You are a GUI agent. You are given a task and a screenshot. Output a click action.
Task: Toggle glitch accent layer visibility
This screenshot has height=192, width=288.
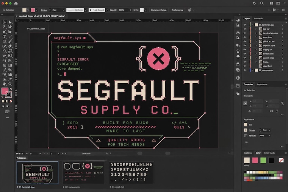pyautogui.click(x=245, y=41)
